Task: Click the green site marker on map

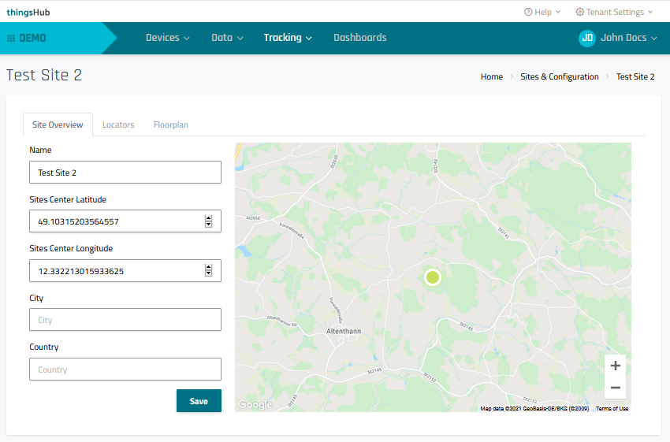Action: coord(432,277)
